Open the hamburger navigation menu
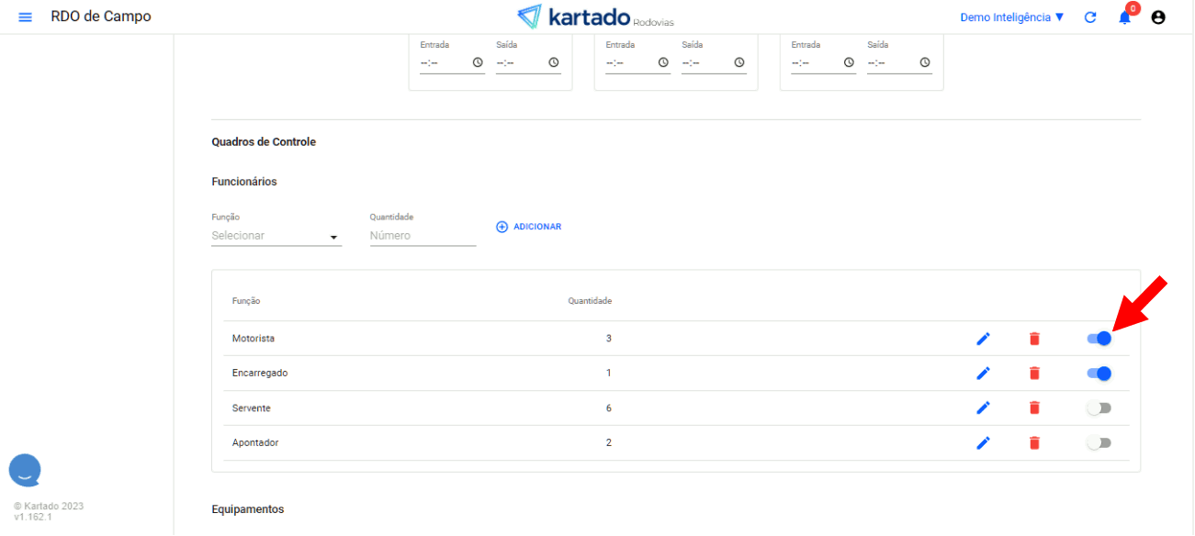Image resolution: width=1195 pixels, height=536 pixels. 25,17
